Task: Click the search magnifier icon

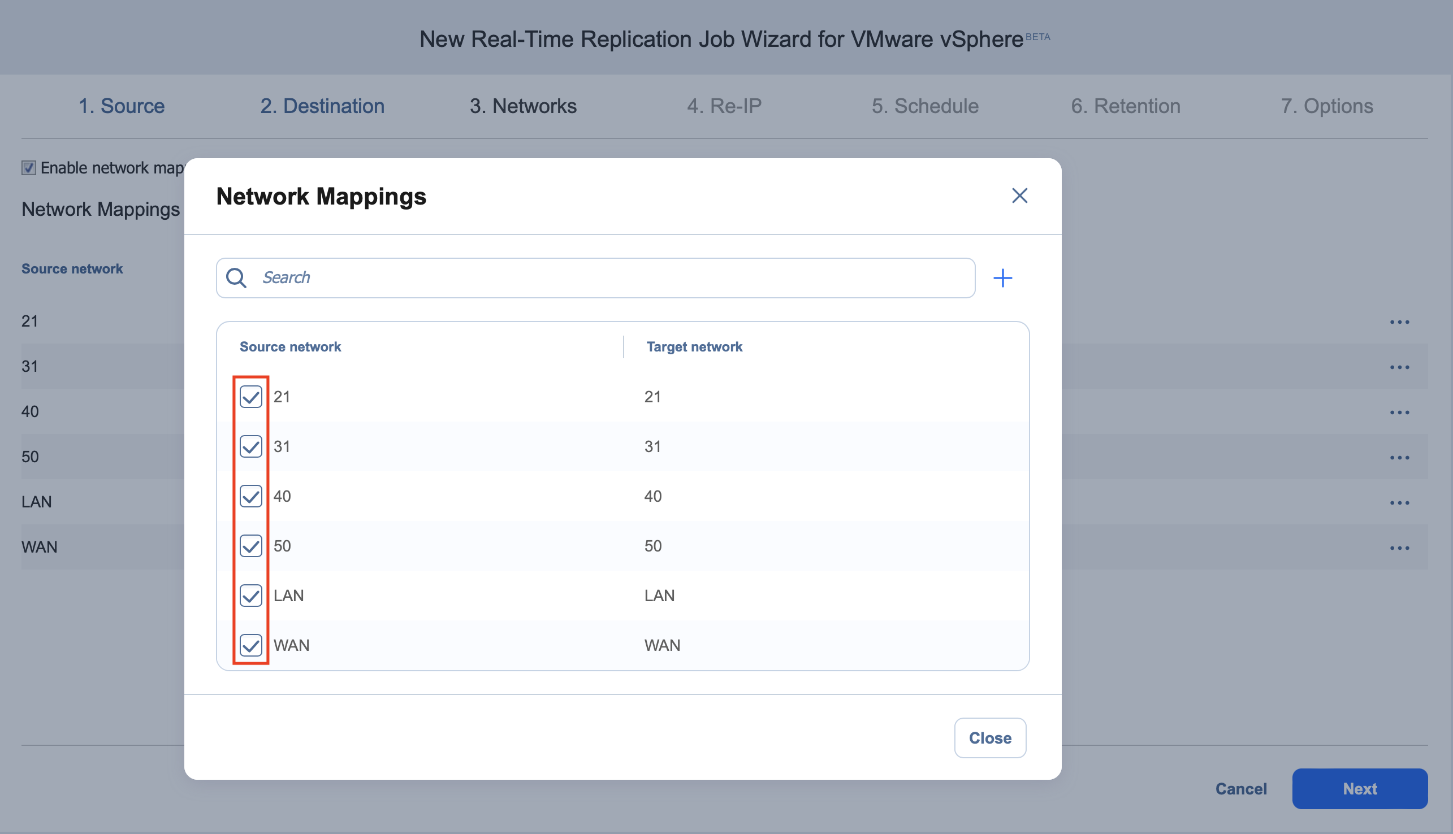Action: [x=236, y=279]
